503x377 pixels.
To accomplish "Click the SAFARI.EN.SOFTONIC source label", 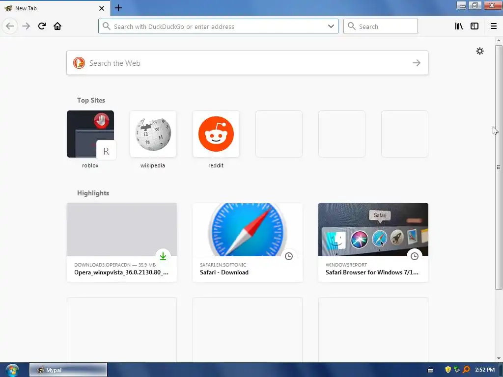I will (223, 265).
